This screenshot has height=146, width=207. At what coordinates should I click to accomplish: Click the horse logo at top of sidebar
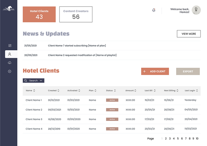9,9
